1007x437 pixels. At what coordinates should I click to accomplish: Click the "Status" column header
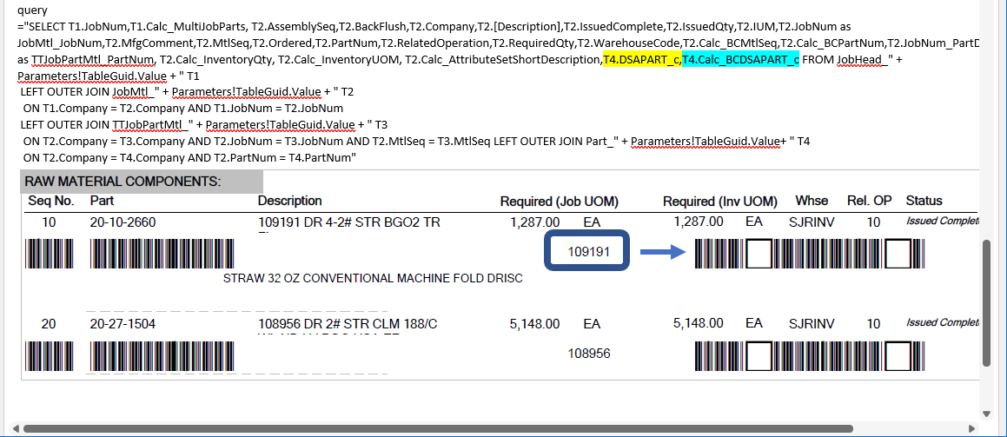pos(924,201)
